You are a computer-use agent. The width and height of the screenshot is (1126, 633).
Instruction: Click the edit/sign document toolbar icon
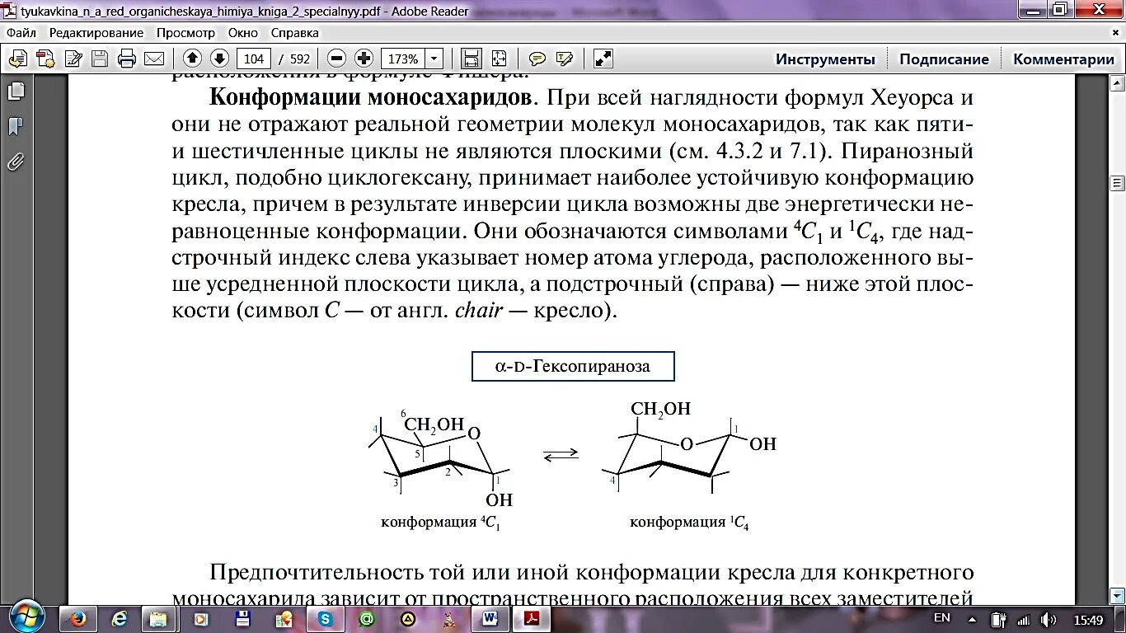(x=73, y=59)
